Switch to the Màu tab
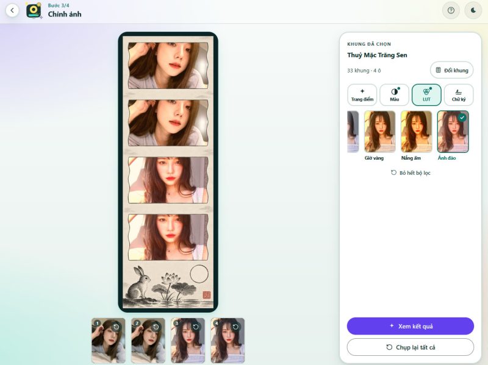The height and width of the screenshot is (365, 488). (x=394, y=95)
